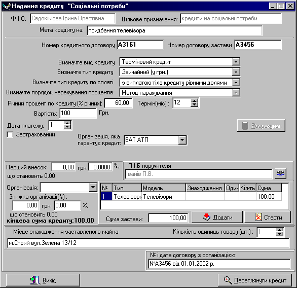297x288 pixels.
Task: Click the Вартість amount field
Action: [78, 113]
